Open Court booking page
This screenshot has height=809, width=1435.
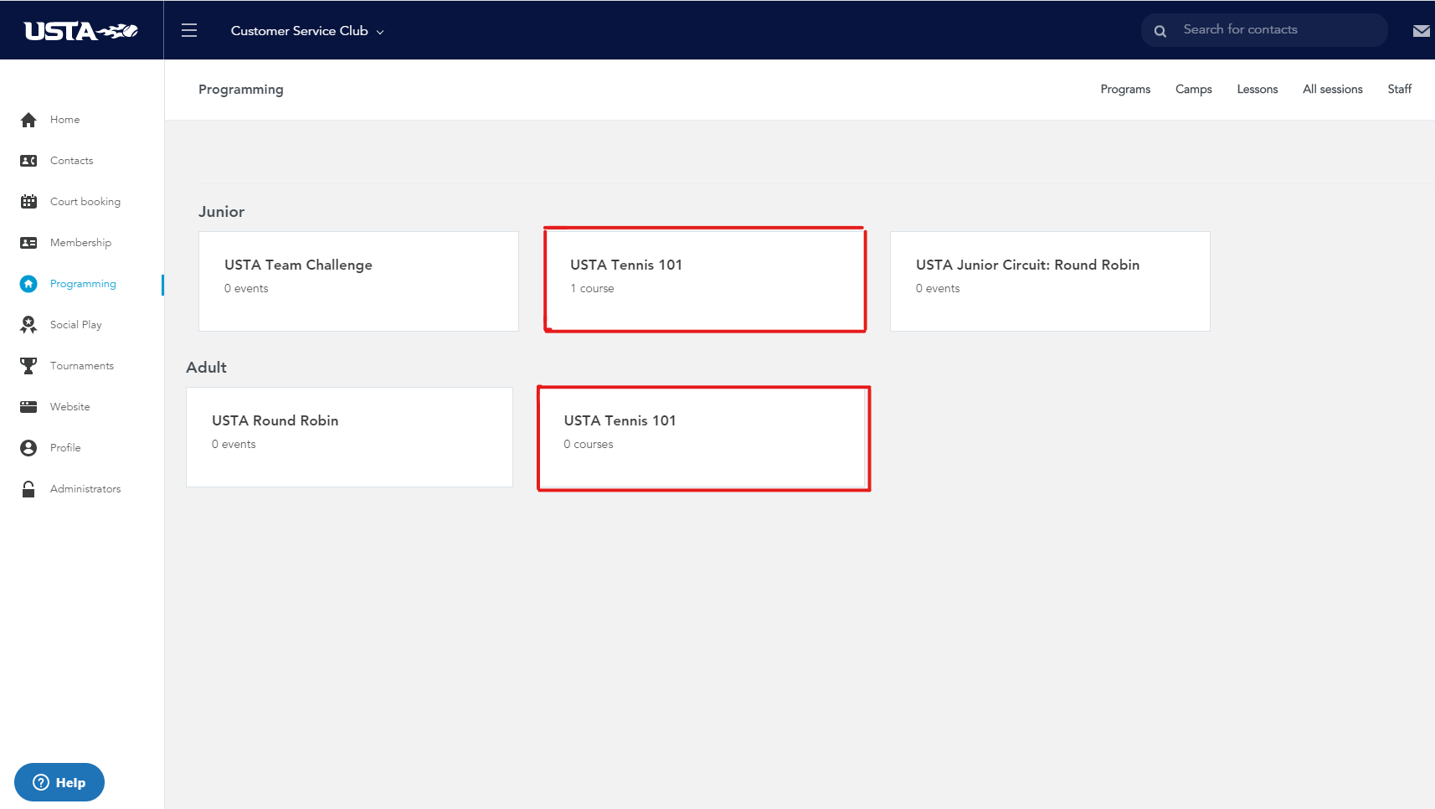tap(85, 202)
